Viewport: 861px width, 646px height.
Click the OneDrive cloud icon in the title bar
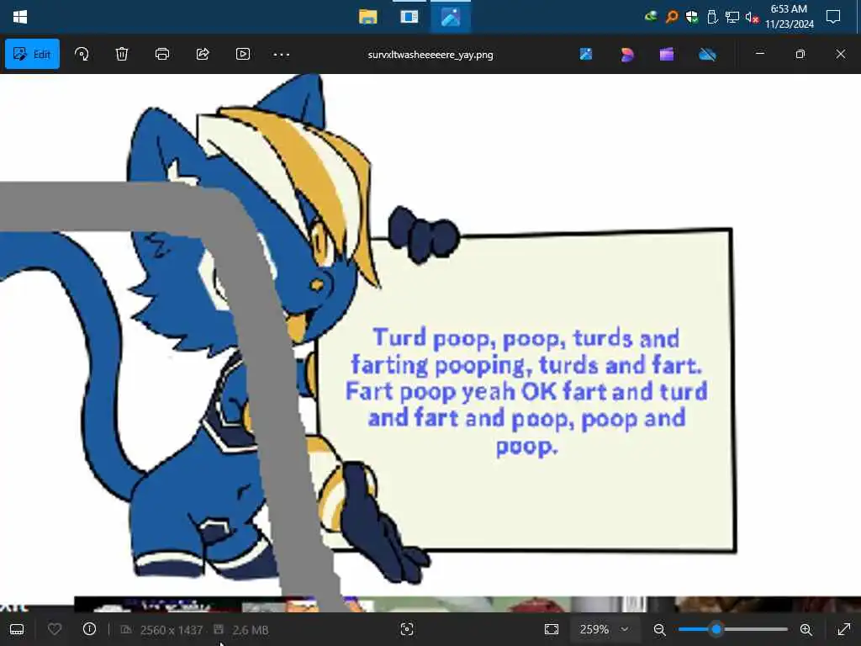point(707,54)
